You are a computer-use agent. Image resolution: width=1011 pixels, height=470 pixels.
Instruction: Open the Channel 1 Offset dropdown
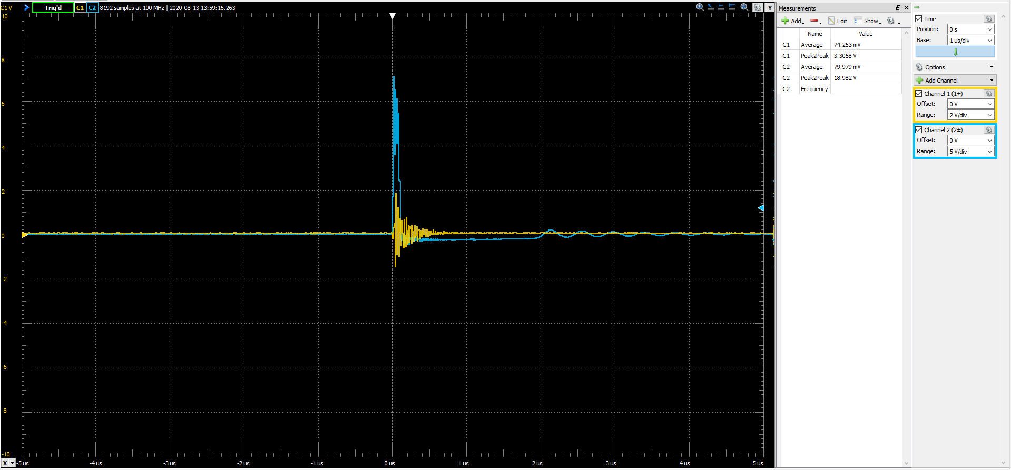[971, 104]
